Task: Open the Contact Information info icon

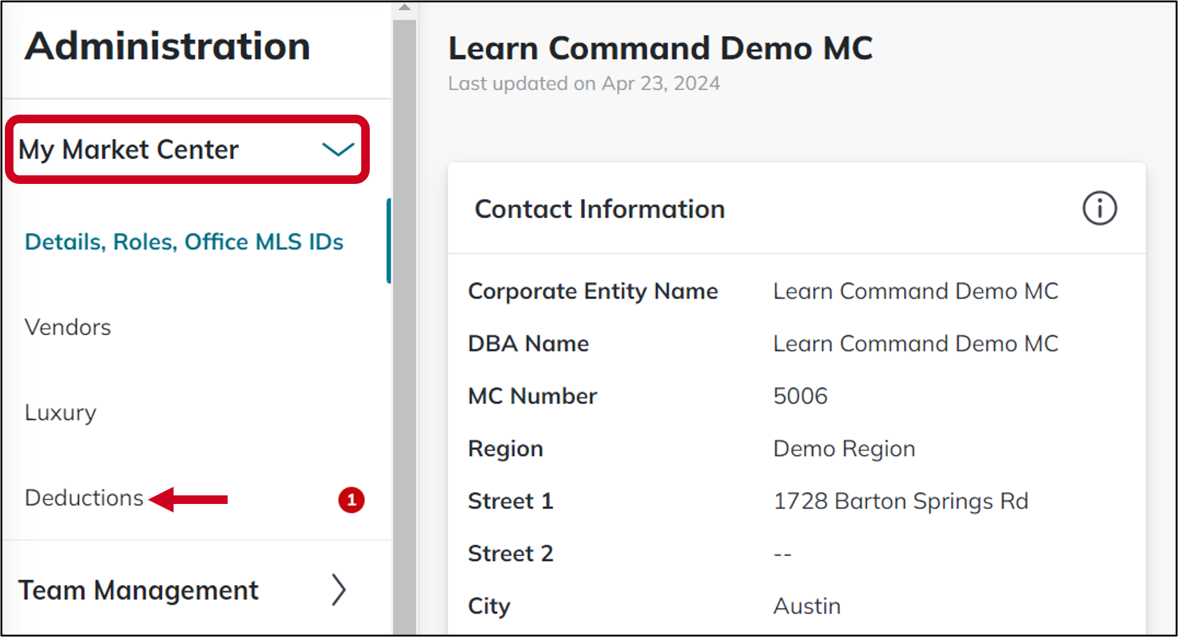Action: click(1100, 208)
